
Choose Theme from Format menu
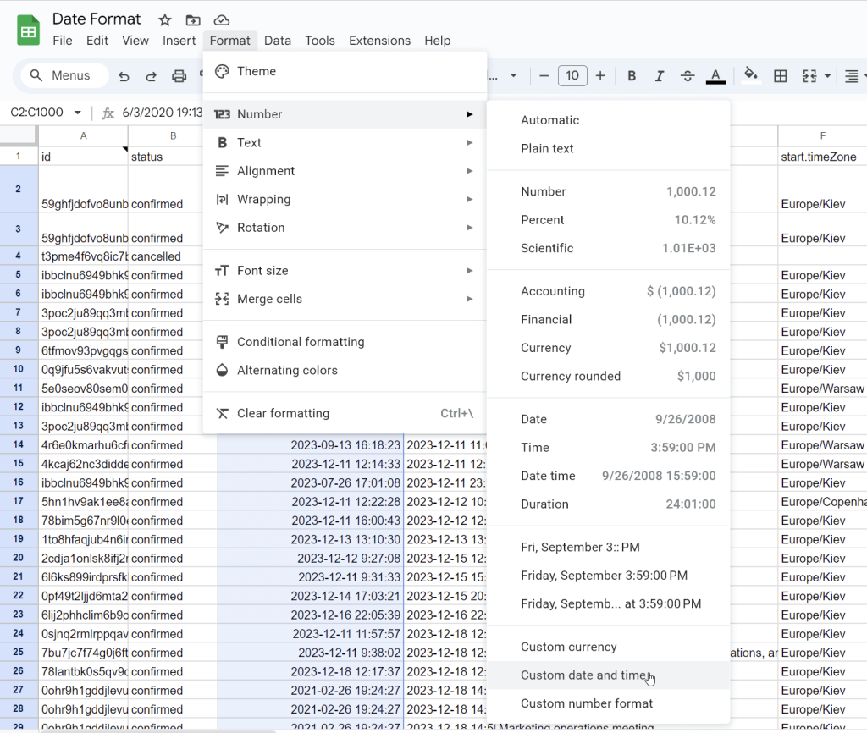pyautogui.click(x=345, y=71)
